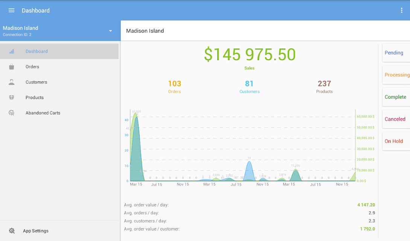Select the Canceled status card
Screen dimensions: 410x241
click(x=396, y=119)
